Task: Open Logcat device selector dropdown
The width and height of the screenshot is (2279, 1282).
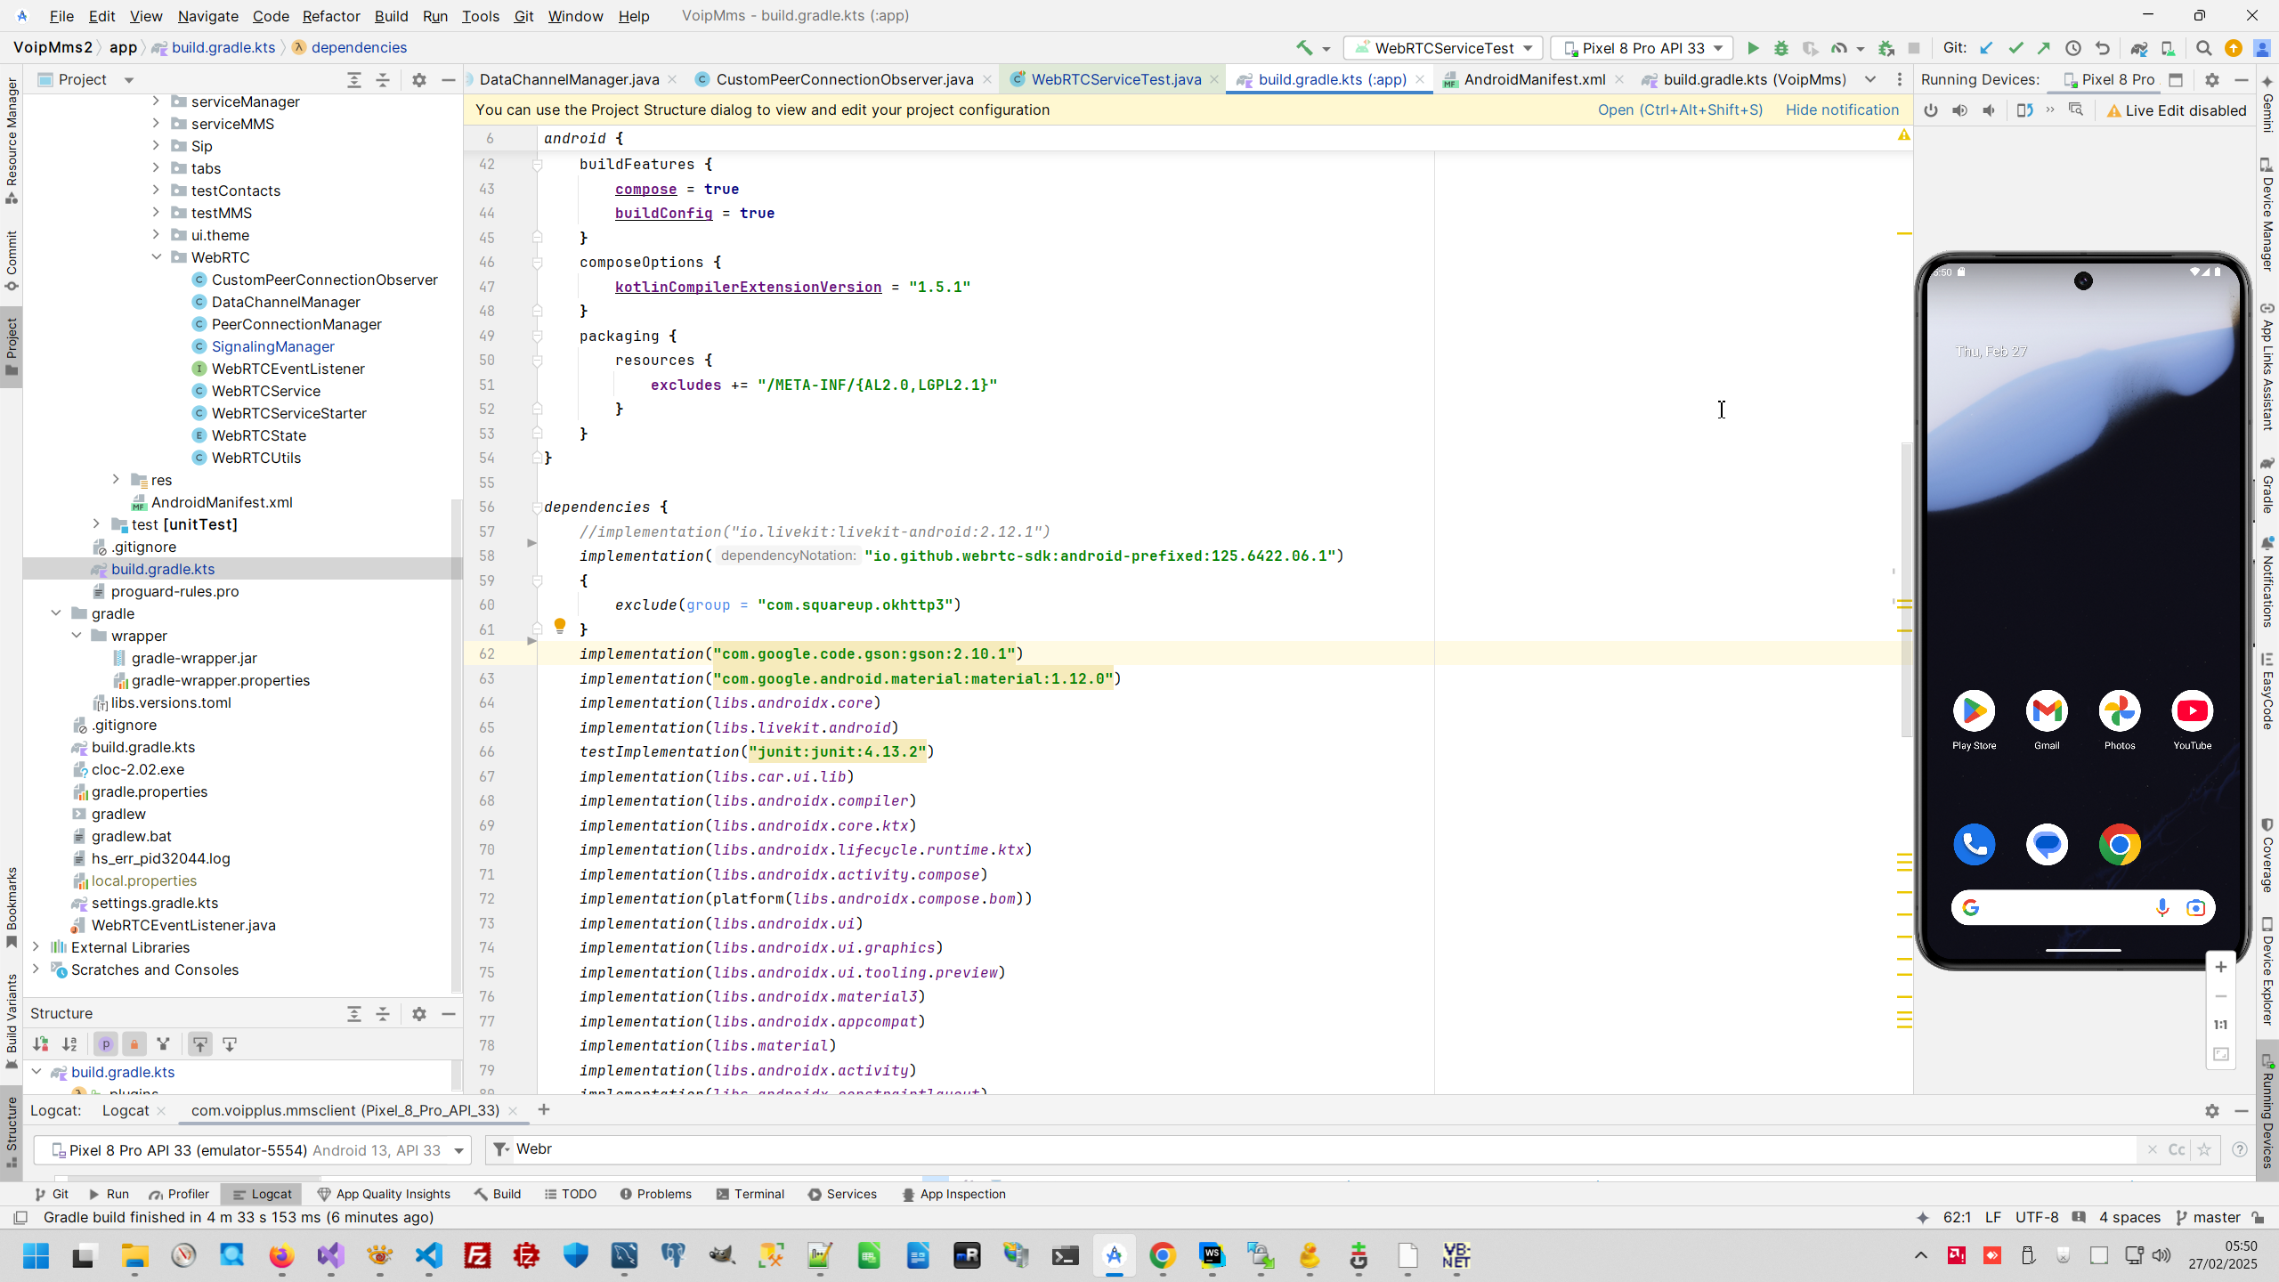Action: 253,1150
